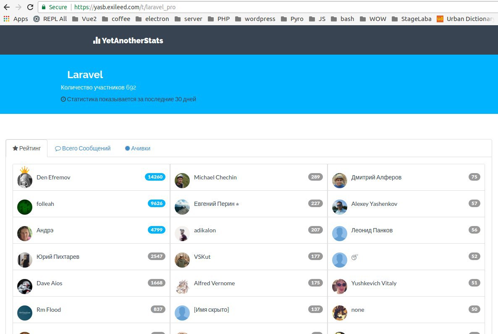Select the name Den Efremov
498x334 pixels.
(x=53, y=177)
